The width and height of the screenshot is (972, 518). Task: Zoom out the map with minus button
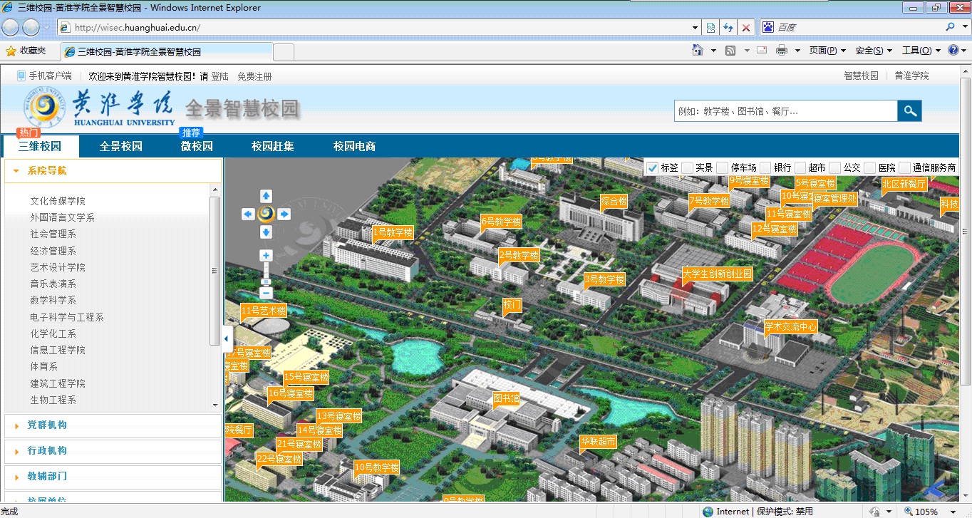click(x=266, y=293)
